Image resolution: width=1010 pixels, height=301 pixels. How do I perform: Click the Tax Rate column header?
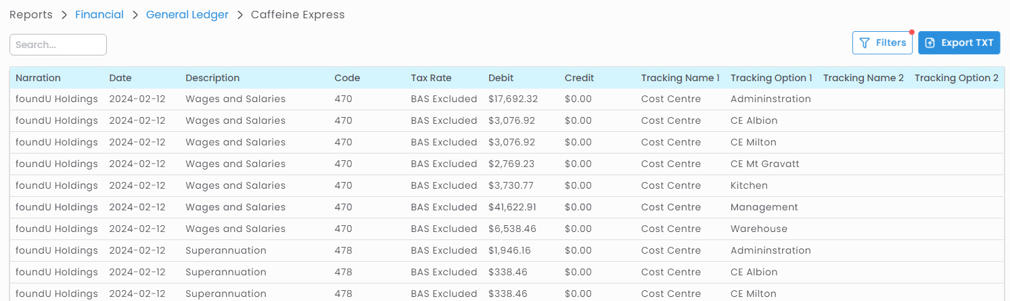pyautogui.click(x=431, y=78)
